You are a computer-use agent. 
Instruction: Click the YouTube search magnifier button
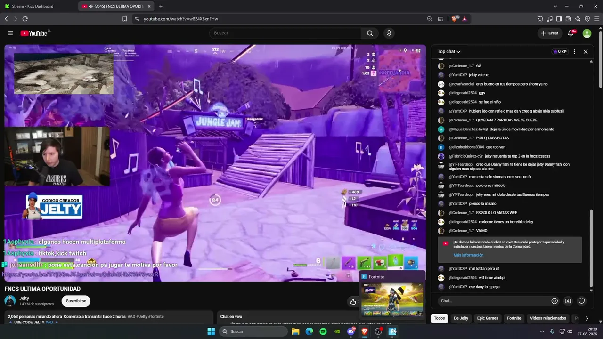pos(370,33)
